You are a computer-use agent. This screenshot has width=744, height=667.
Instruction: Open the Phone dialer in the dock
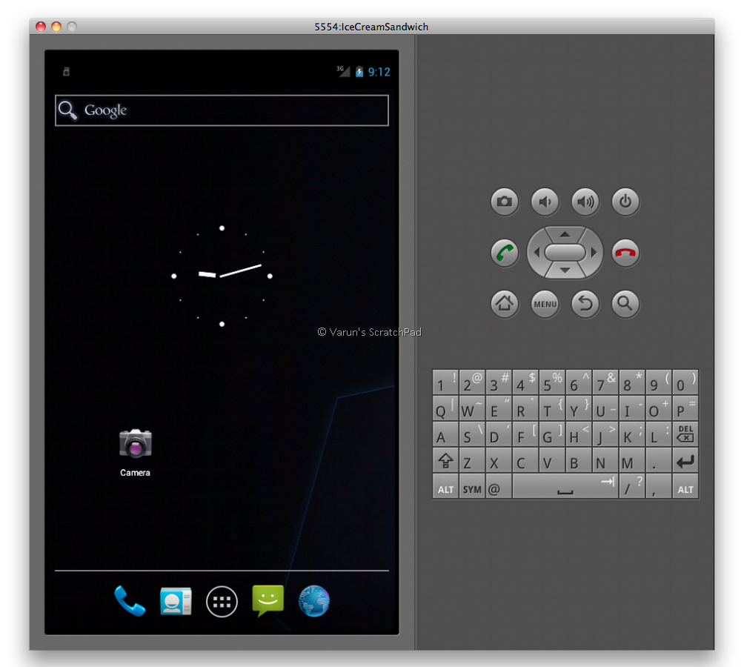[x=129, y=601]
